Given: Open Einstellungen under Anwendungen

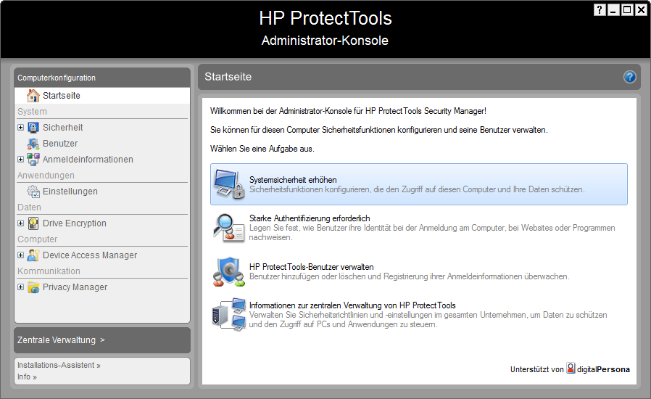Looking at the screenshot, I should [70, 192].
